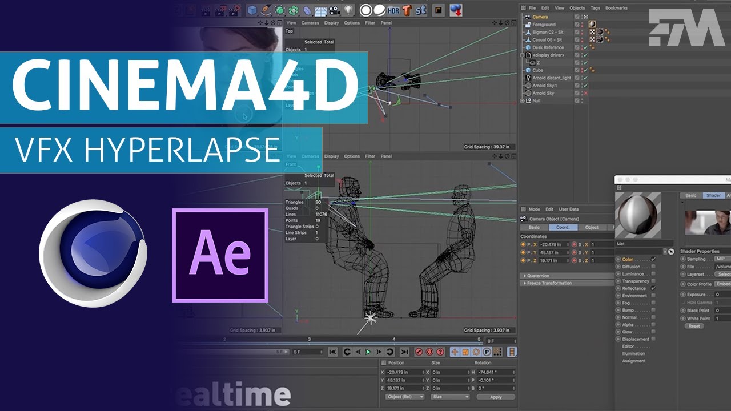731x411 pixels.
Task: Expand the Null object node
Action: pyautogui.click(x=522, y=100)
